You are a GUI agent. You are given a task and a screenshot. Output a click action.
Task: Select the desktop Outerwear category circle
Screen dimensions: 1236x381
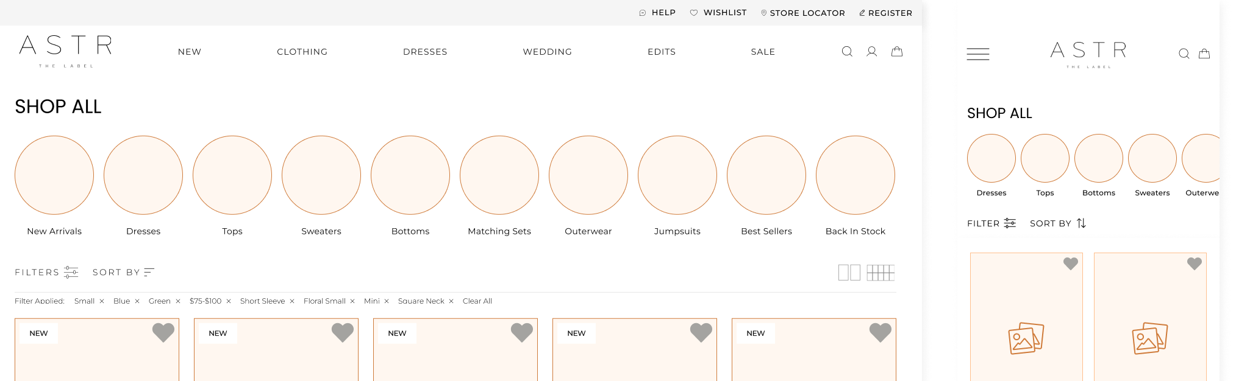point(588,175)
